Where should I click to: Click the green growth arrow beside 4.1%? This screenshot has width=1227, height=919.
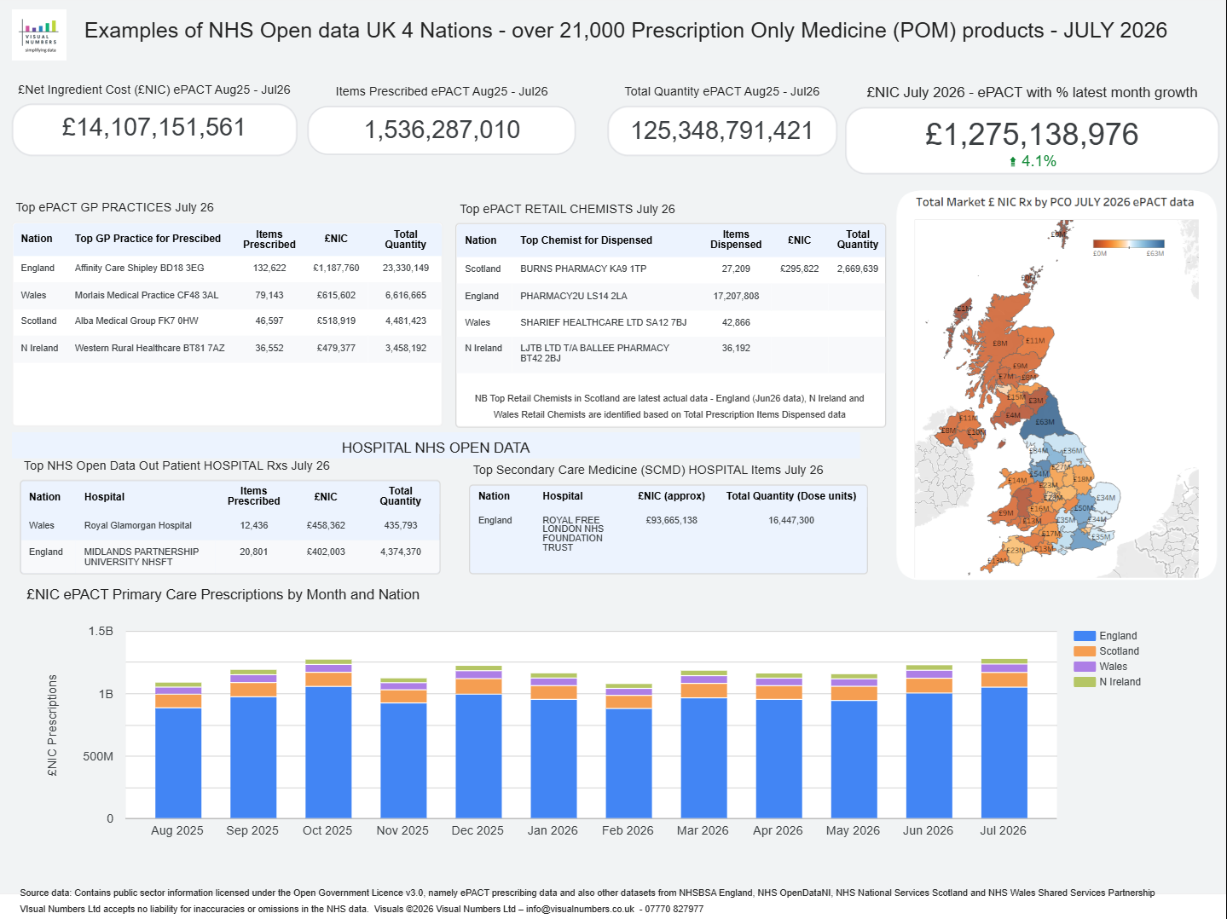[1012, 162]
